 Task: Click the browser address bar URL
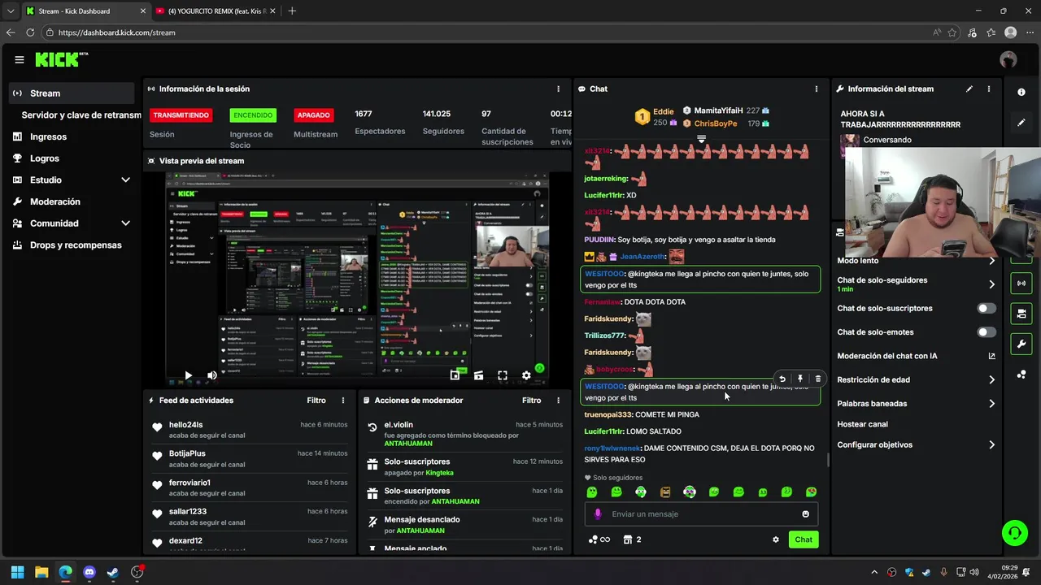[116, 32]
